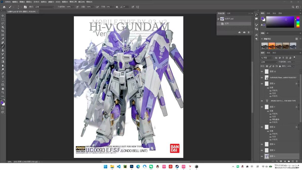The image size is (302, 170).
Task: Select the Crop tool
Action: pyautogui.click(x=3, y=31)
